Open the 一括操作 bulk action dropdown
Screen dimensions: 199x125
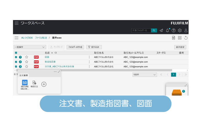30,47
